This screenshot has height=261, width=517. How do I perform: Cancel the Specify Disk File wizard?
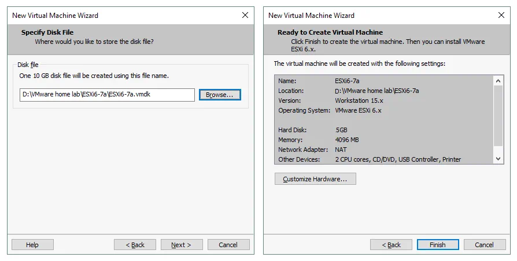point(228,245)
